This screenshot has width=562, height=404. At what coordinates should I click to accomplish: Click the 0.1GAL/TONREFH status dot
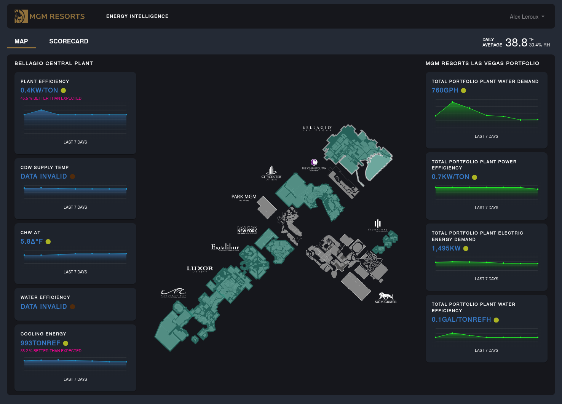coord(496,320)
